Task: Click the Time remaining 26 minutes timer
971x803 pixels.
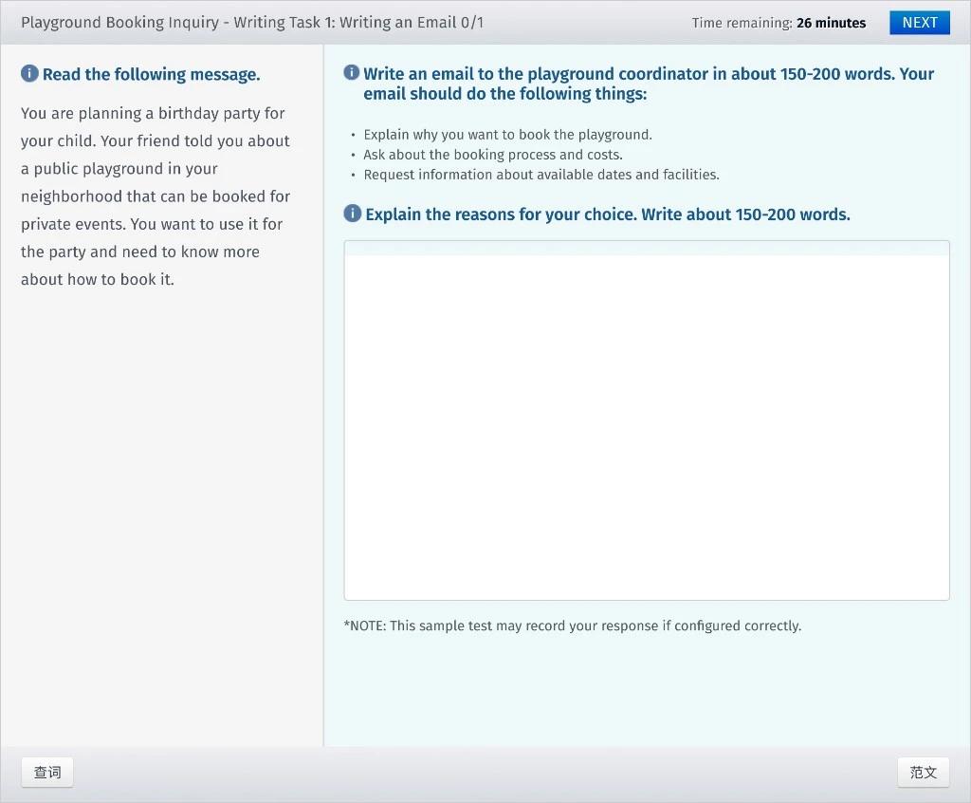Action: 778,23
